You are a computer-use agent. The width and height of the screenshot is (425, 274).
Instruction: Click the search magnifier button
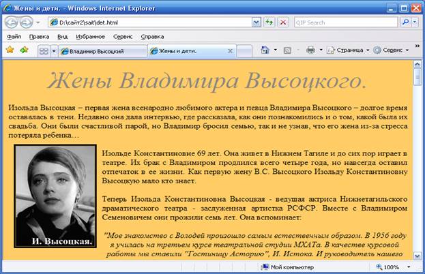click(x=405, y=22)
